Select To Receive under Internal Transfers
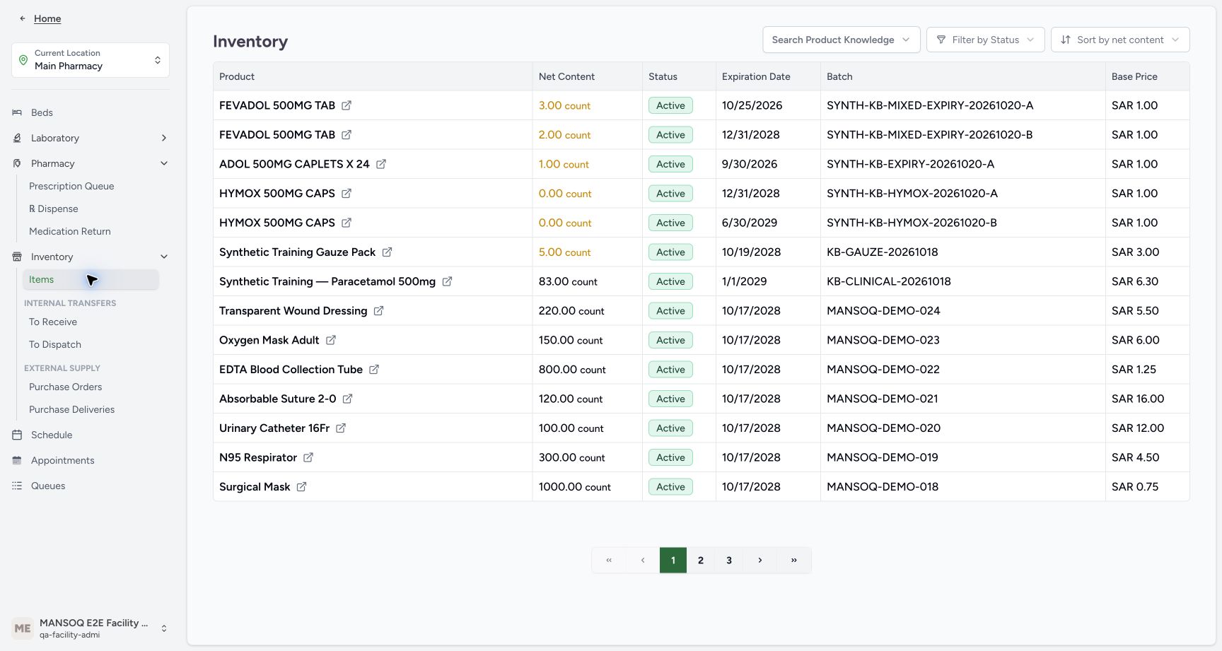Viewport: 1222px width, 651px height. point(53,322)
